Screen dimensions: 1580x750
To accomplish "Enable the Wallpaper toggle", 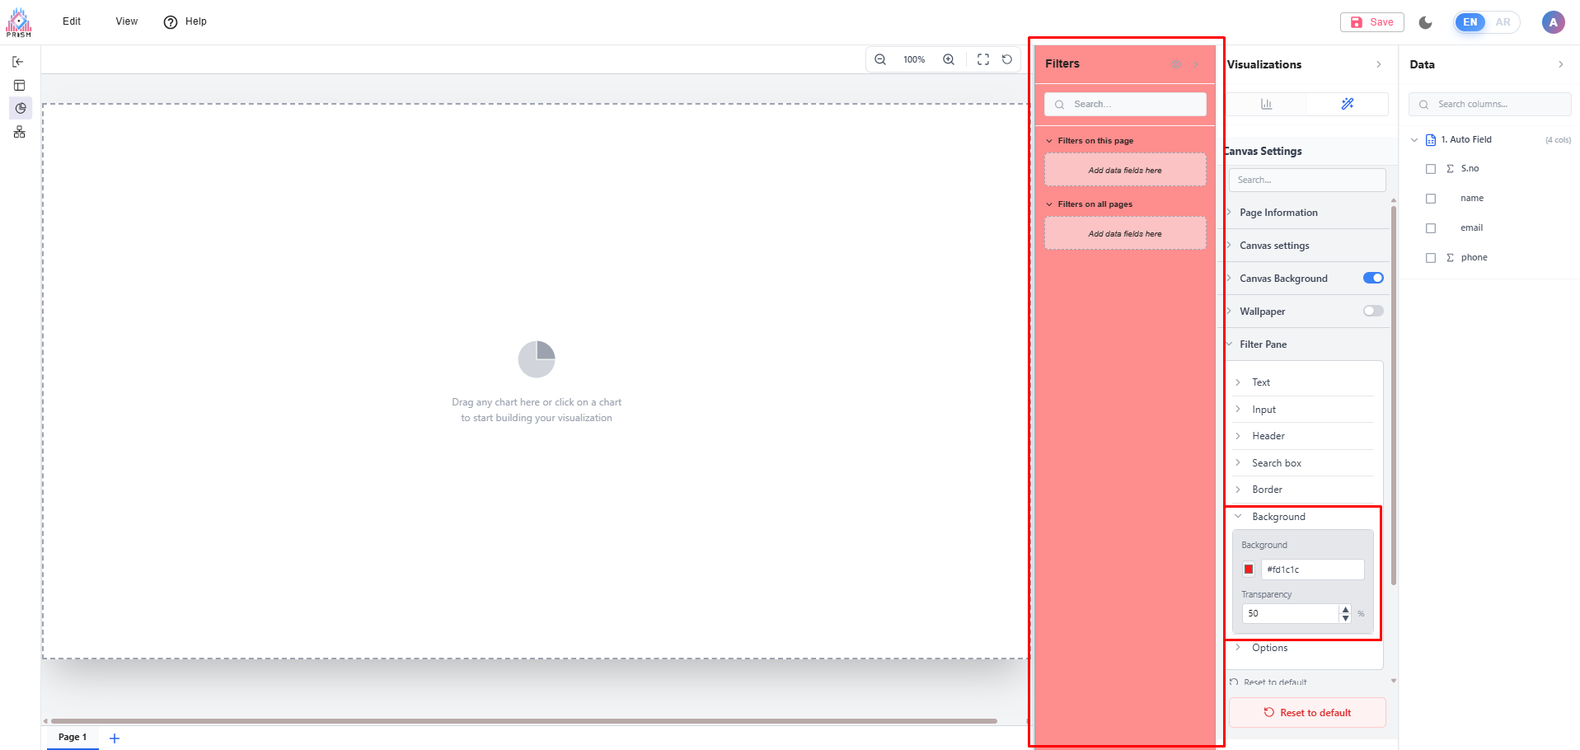I will click(x=1373, y=311).
